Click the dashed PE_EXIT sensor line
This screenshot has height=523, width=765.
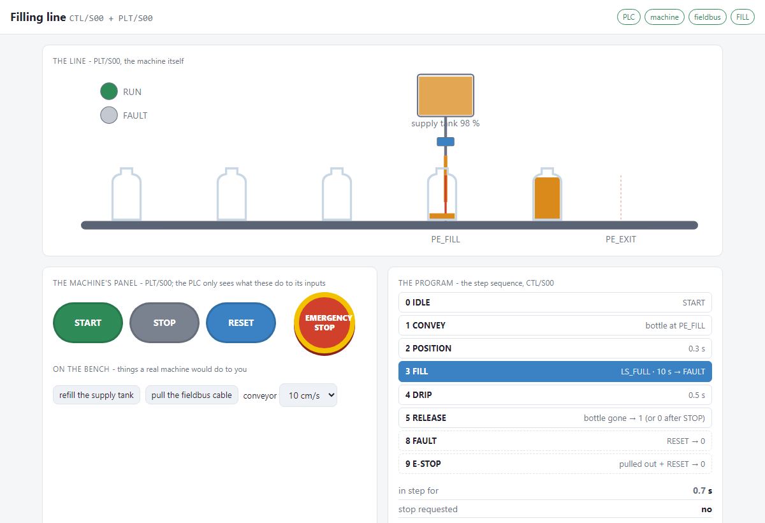coord(621,198)
